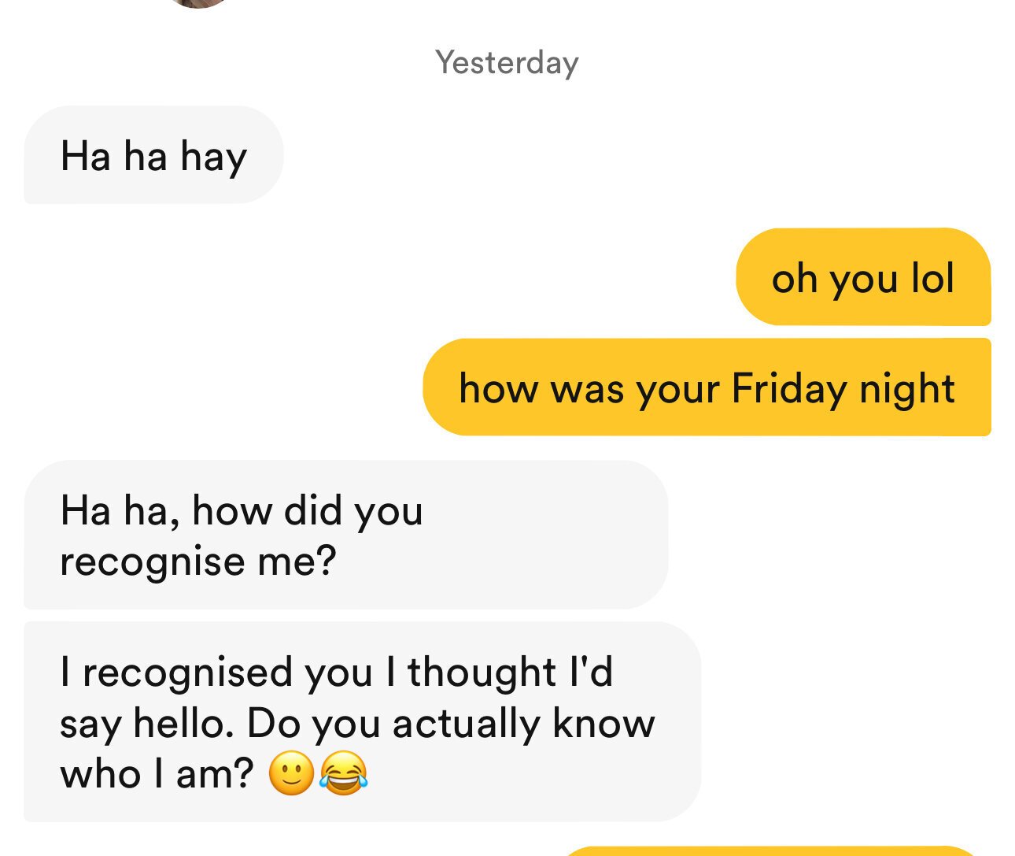Click "who I am?" text before the emojis
The width and height of the screenshot is (1015, 856).
tap(157, 773)
